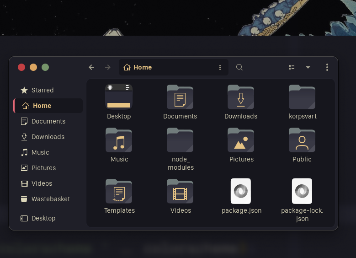The height and width of the screenshot is (258, 356).
Task: Toggle list/grid view button
Action: 292,67
